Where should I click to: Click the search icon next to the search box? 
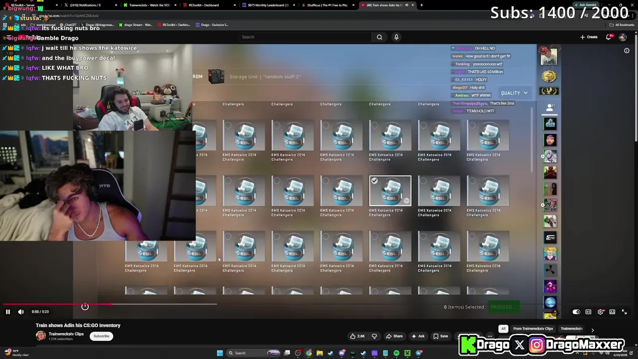click(379, 37)
